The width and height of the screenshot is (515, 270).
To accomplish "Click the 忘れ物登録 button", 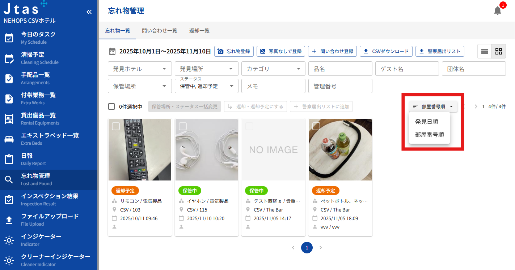I will pyautogui.click(x=234, y=51).
